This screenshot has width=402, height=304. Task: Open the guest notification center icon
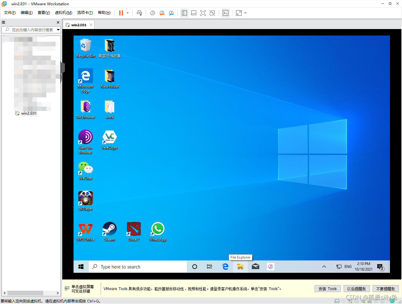click(380, 267)
